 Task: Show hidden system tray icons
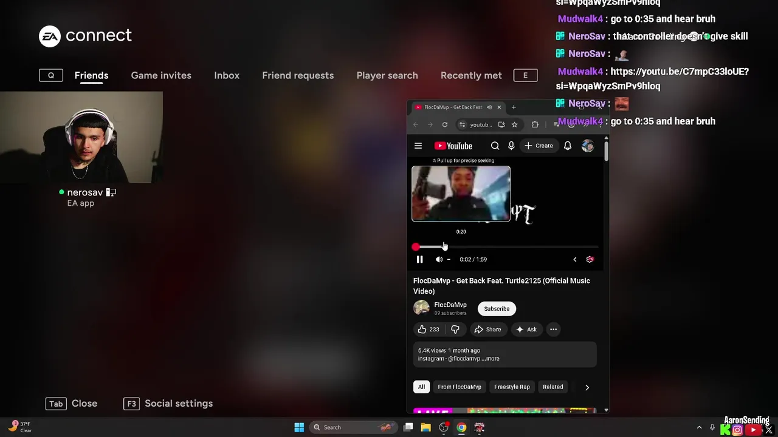[699, 427]
